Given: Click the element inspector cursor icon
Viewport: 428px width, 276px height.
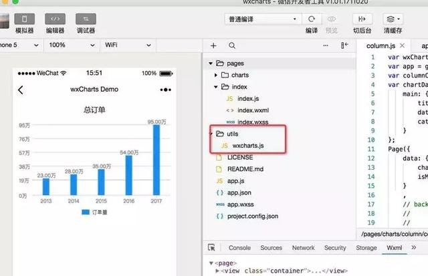Looking at the screenshot, I should click(211, 247).
